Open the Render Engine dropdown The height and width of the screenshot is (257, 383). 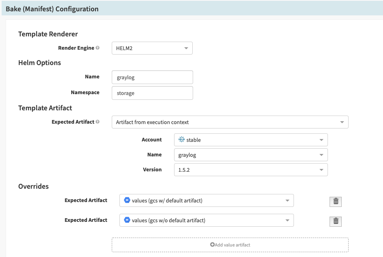coord(152,48)
